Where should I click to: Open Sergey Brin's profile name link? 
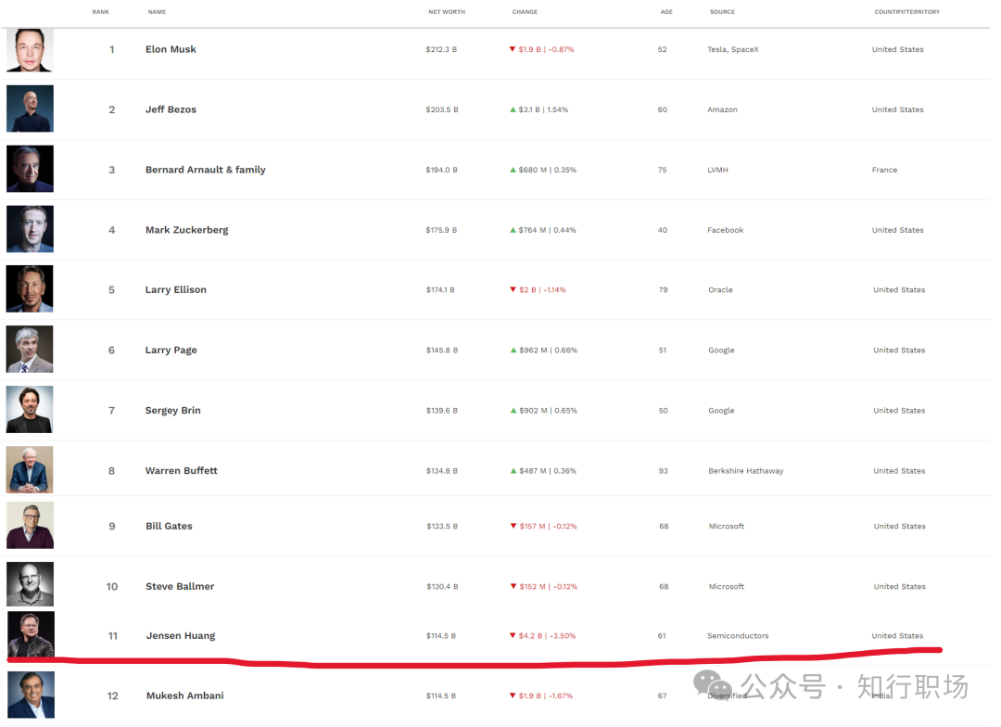[172, 411]
